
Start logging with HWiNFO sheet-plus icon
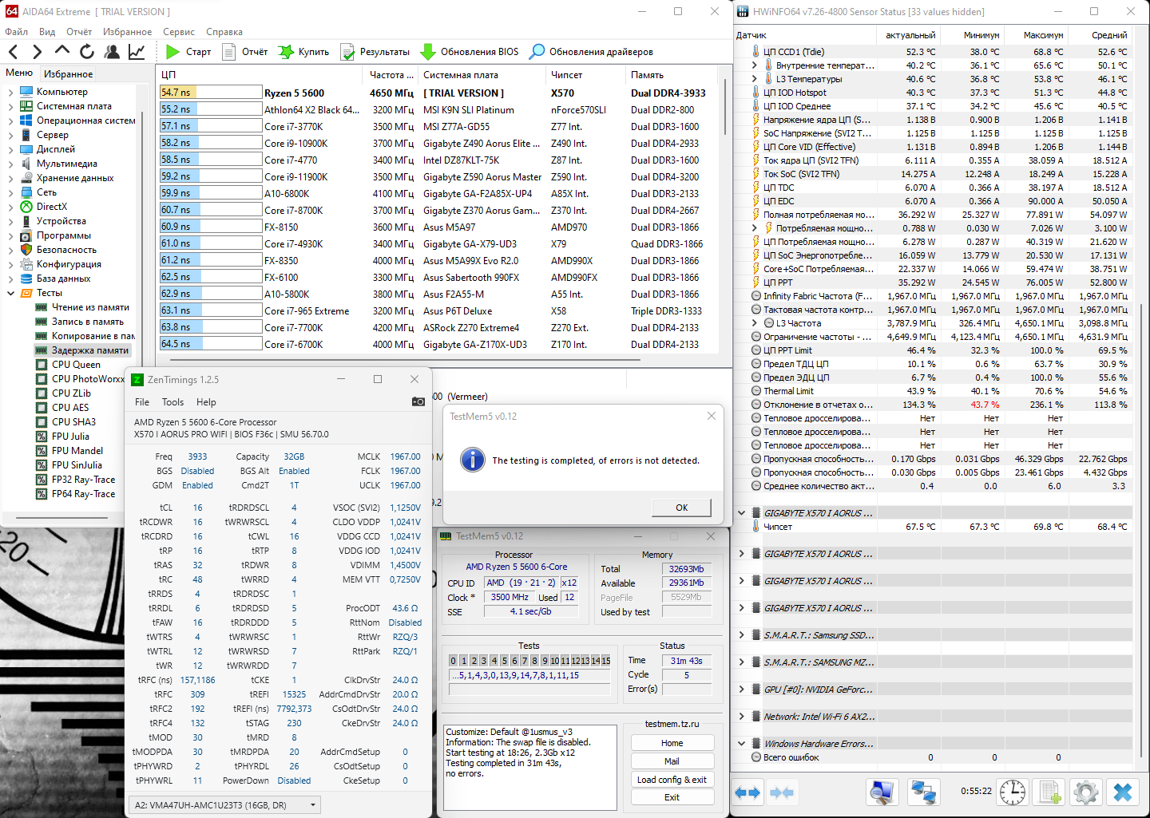pyautogui.click(x=1049, y=792)
